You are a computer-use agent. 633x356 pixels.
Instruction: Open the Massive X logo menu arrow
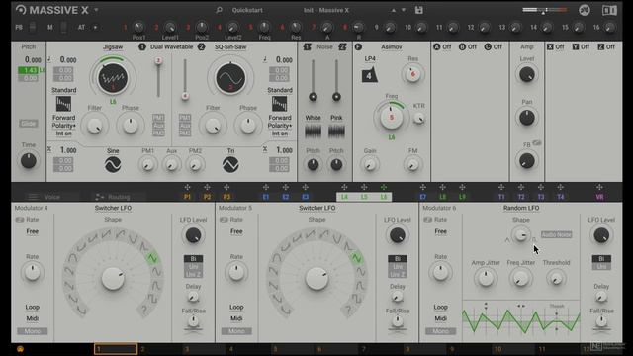(x=96, y=10)
